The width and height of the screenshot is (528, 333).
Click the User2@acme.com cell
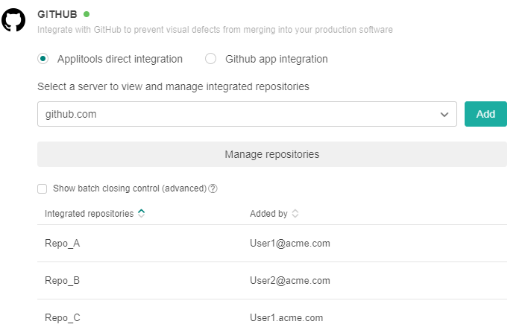289,281
